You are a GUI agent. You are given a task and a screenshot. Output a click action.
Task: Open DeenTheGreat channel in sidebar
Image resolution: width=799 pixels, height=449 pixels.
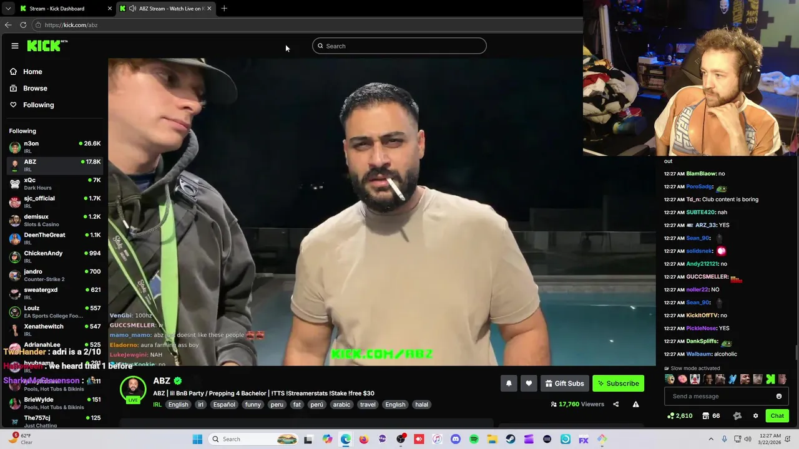coord(55,238)
